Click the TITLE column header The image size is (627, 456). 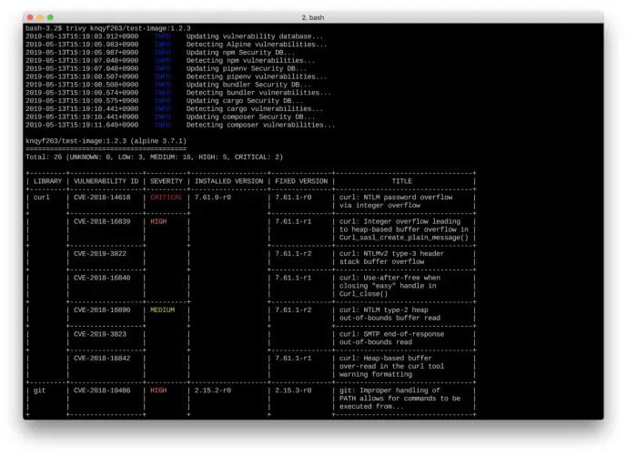click(402, 181)
